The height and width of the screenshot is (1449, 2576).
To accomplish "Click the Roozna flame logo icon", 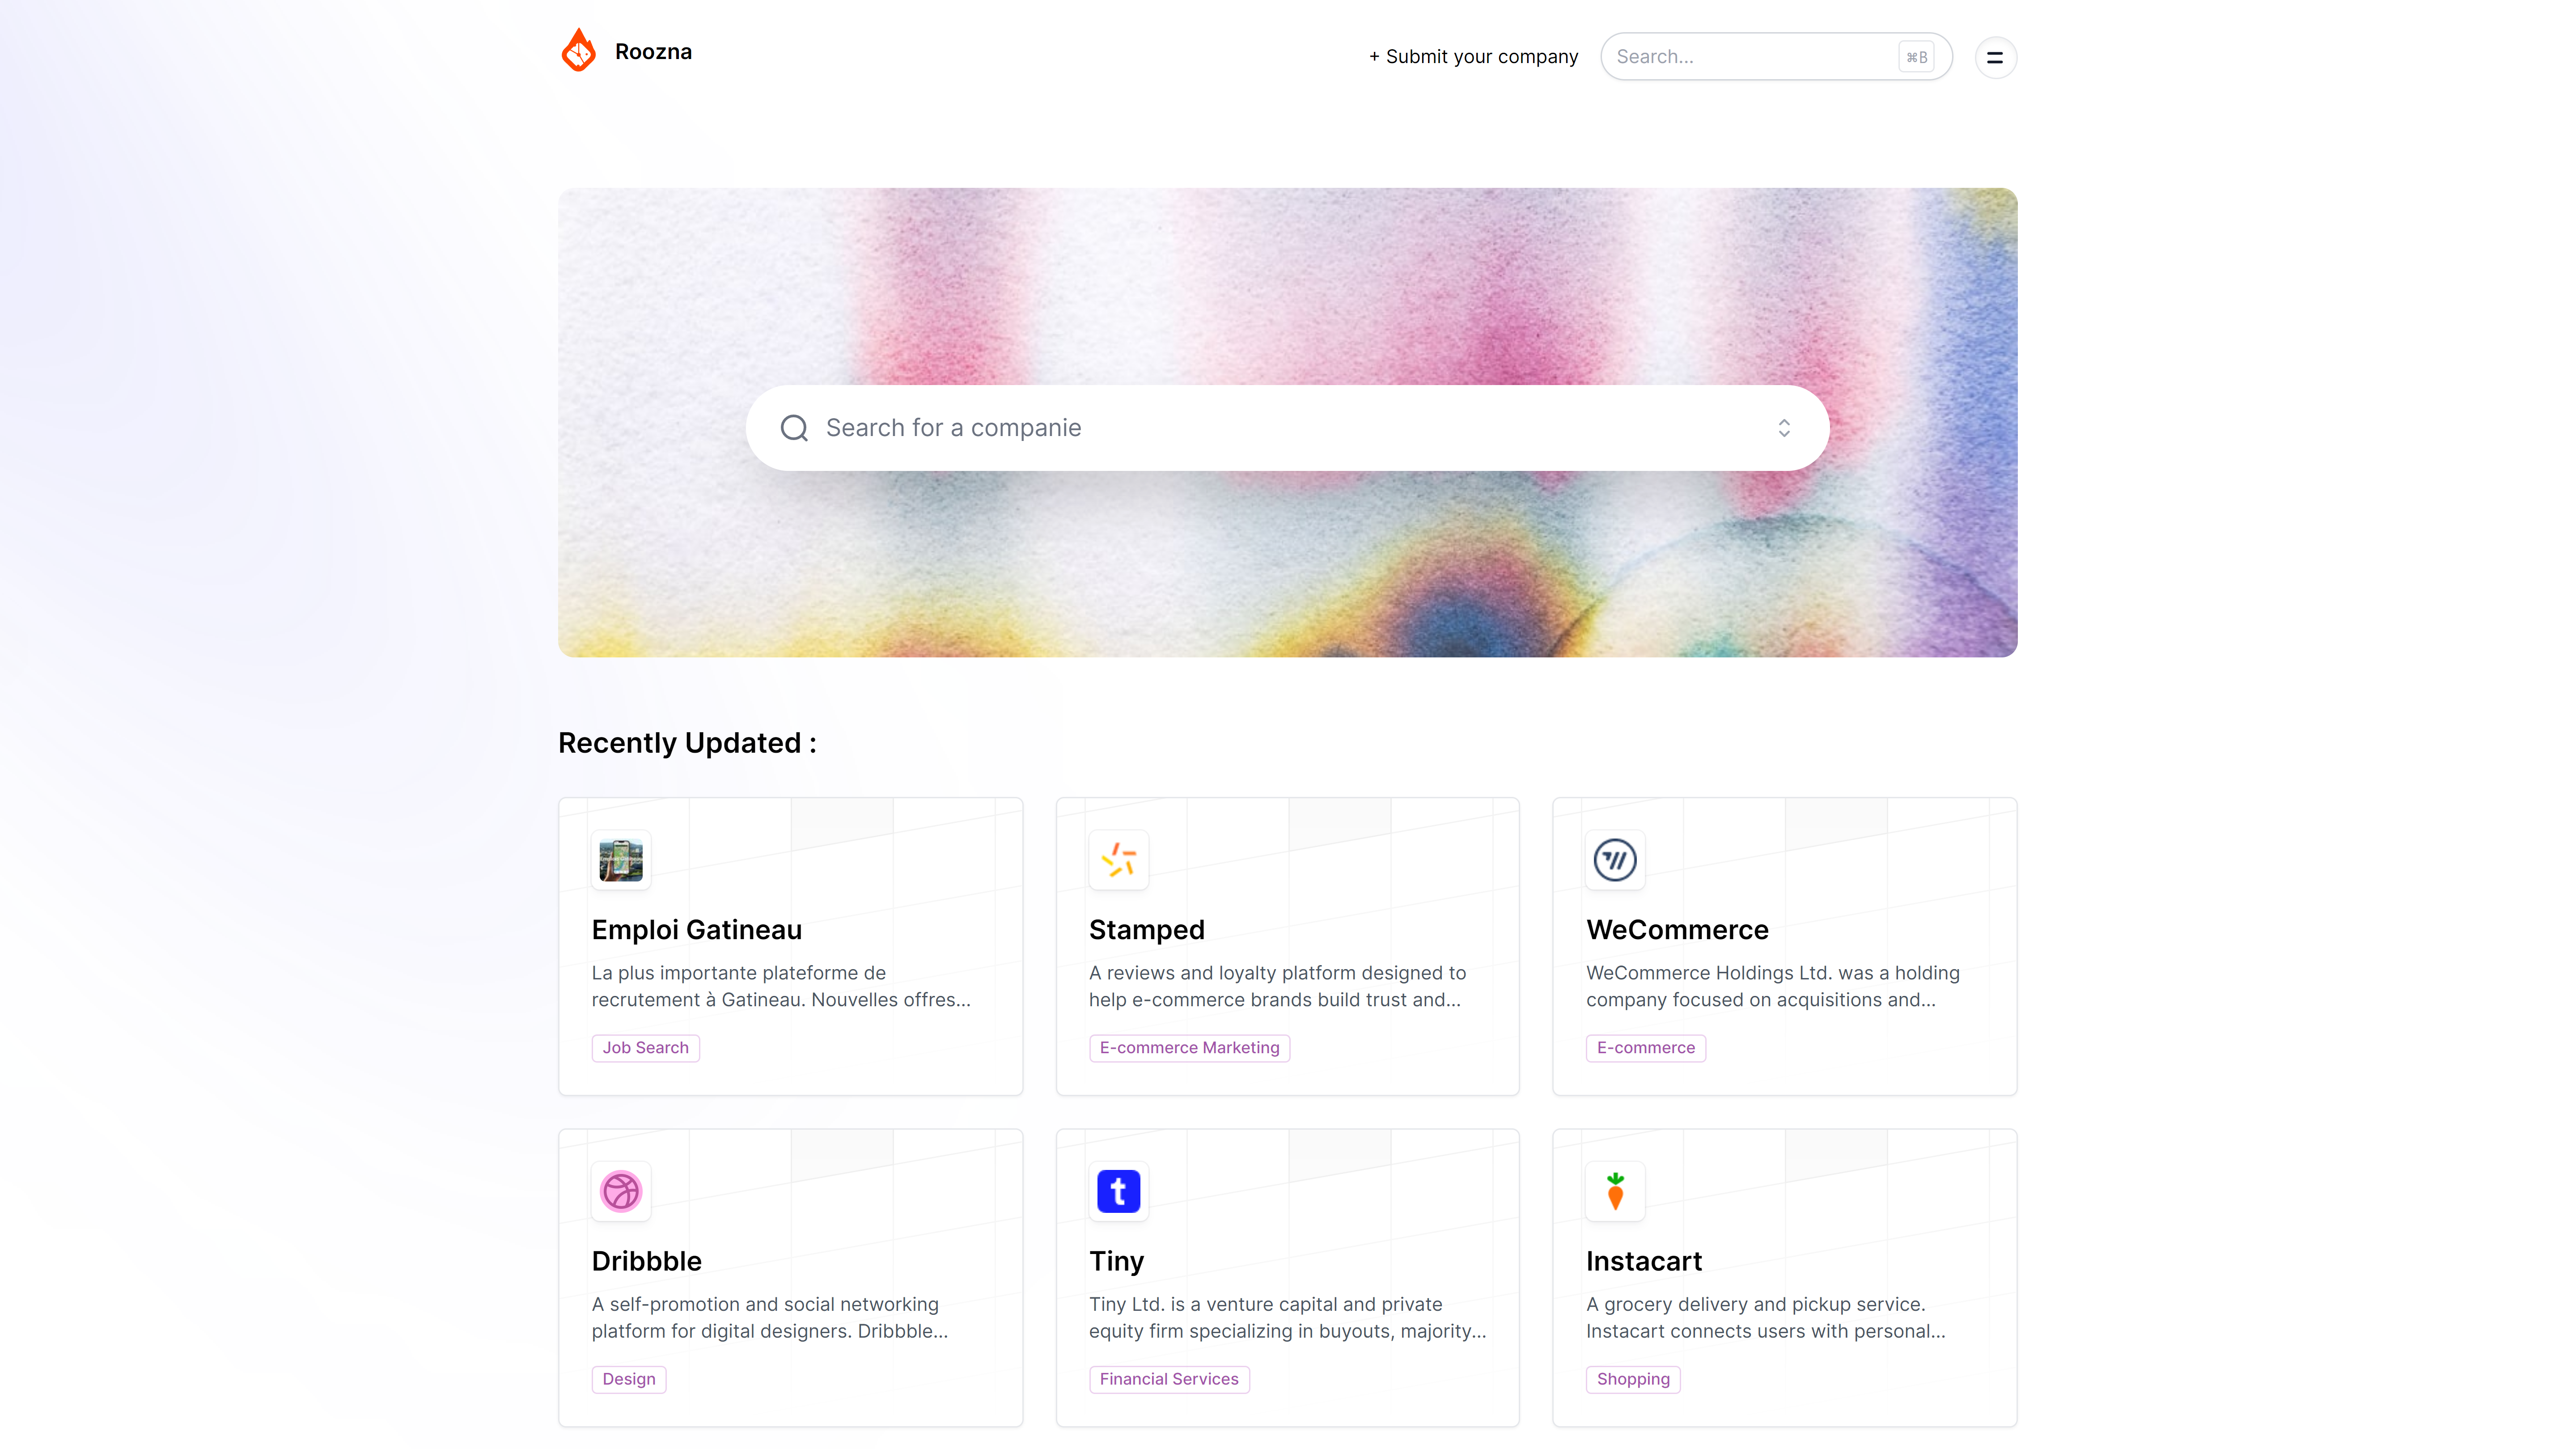I will coord(578,51).
